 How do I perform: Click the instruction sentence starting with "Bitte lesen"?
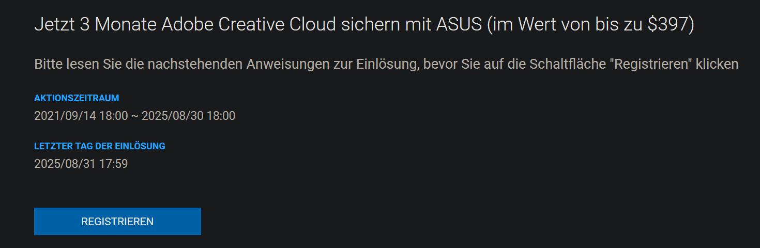386,65
